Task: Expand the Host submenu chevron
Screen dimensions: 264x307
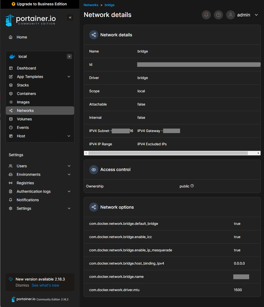Action: click(x=69, y=136)
